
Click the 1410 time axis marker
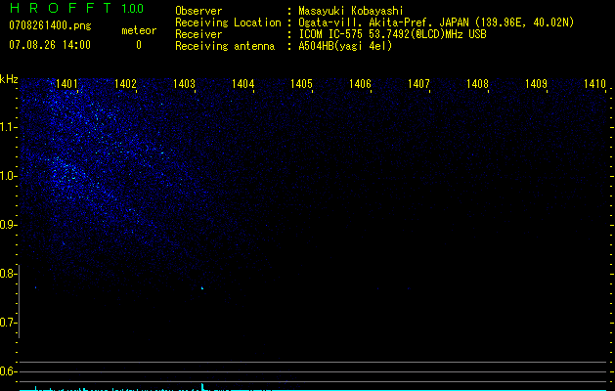594,84
